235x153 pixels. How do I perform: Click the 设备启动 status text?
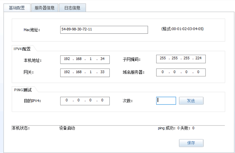(67, 128)
